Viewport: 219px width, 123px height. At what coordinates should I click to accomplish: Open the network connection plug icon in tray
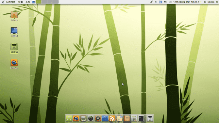(151, 2)
